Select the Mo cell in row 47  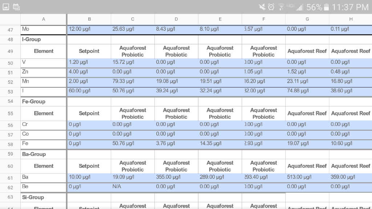[44, 30]
